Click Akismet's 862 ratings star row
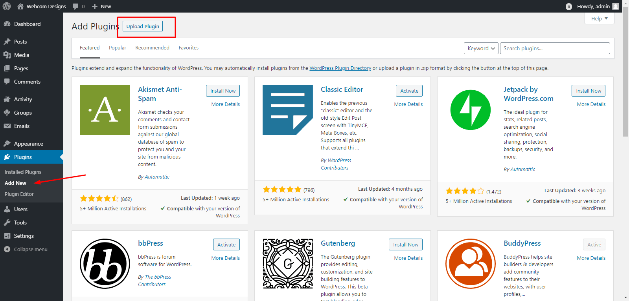Screen dimensions: 629x301 pos(99,199)
